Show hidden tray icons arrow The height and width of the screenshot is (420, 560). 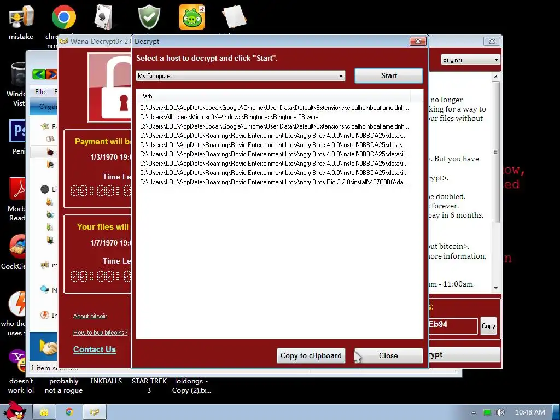click(474, 412)
